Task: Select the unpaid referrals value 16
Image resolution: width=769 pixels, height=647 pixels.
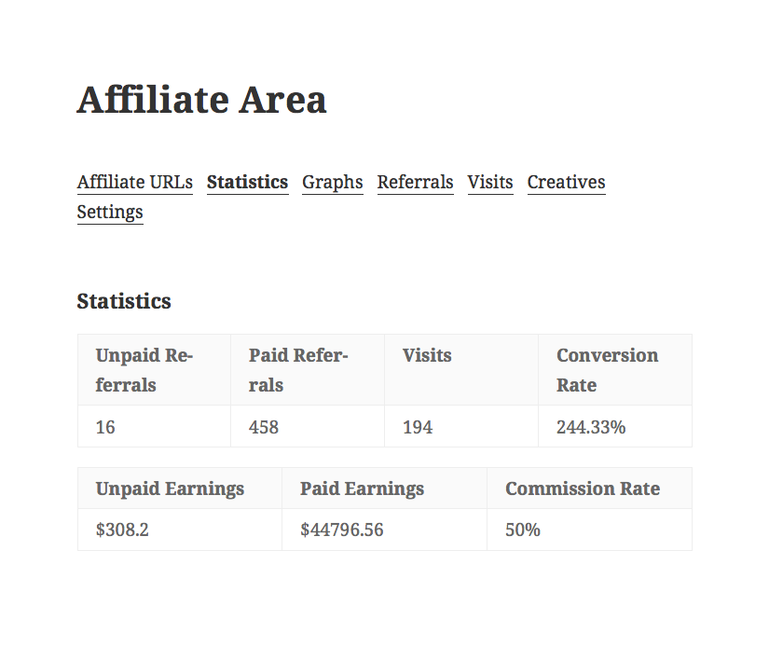Action: 106,427
